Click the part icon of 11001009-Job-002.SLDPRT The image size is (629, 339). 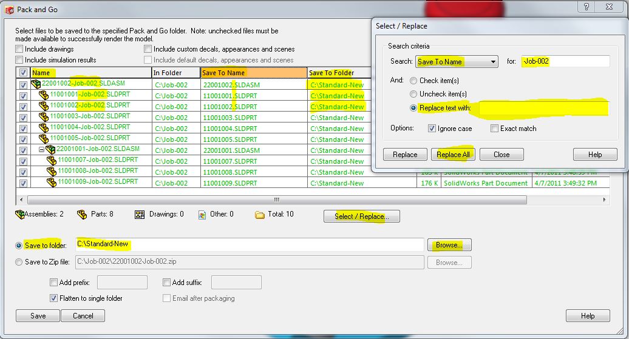click(x=52, y=183)
